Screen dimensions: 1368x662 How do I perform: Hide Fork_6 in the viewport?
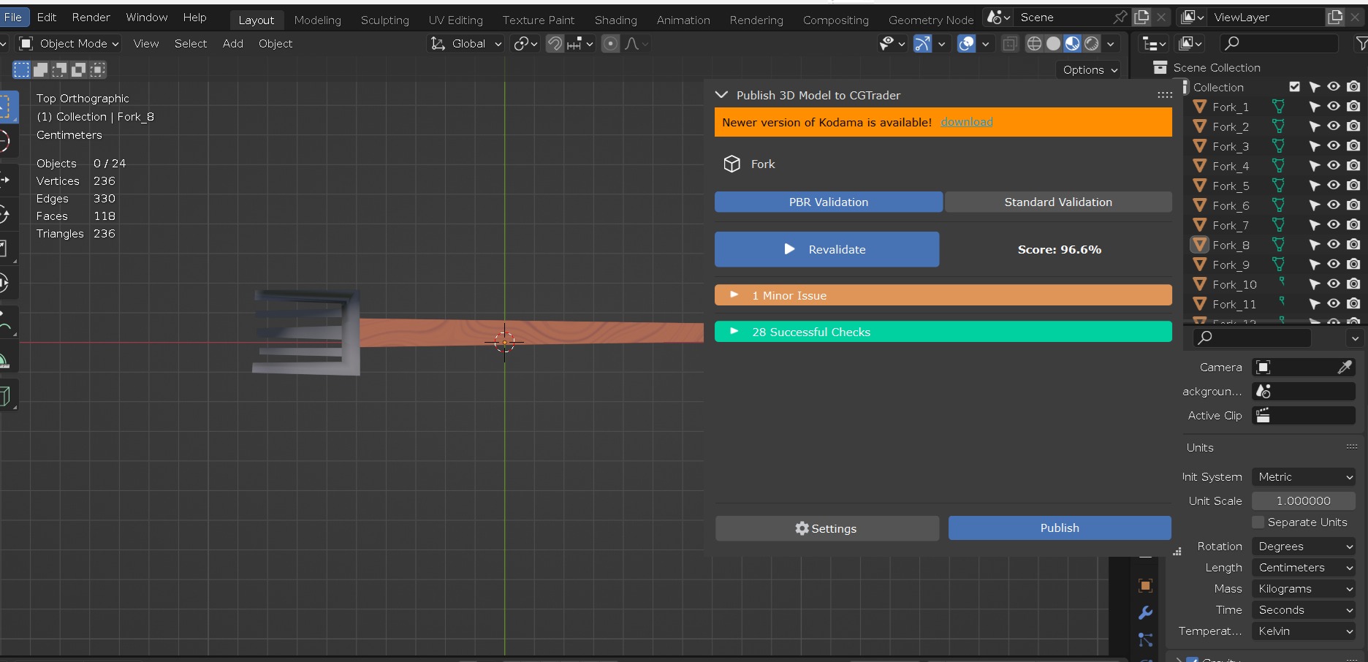click(1334, 205)
